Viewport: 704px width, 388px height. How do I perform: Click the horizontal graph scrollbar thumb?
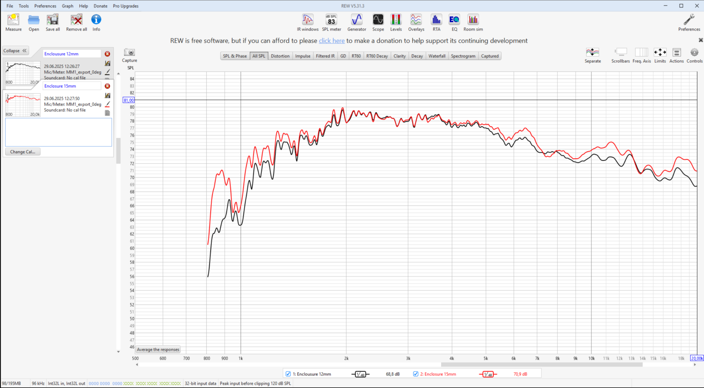point(542,365)
